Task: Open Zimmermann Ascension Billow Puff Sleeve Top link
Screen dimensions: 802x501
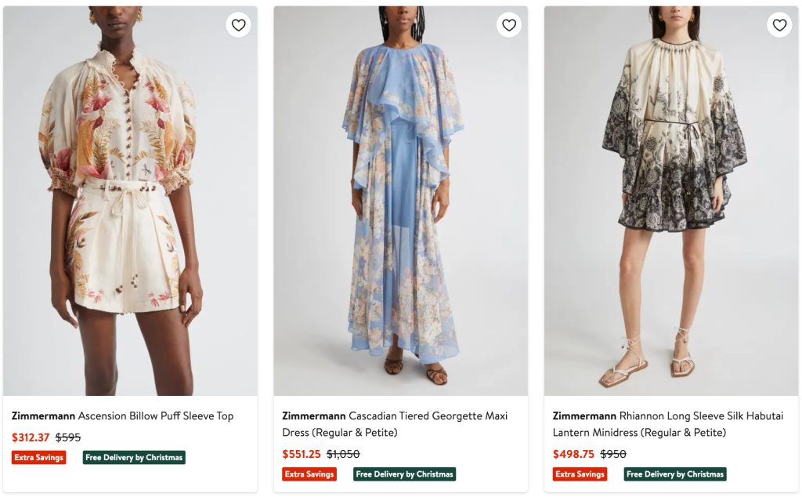Action: [123, 416]
